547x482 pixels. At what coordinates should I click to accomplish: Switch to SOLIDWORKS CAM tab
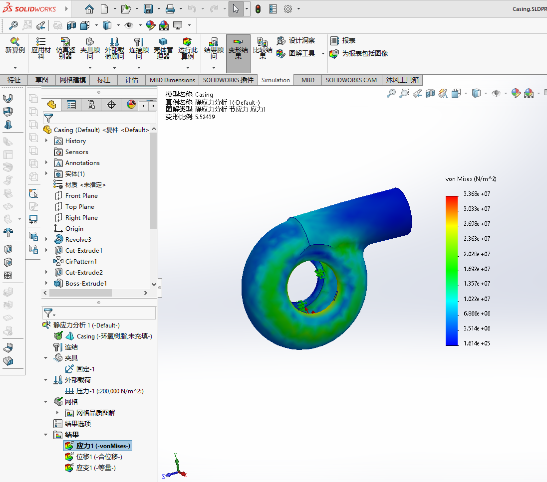click(x=351, y=80)
